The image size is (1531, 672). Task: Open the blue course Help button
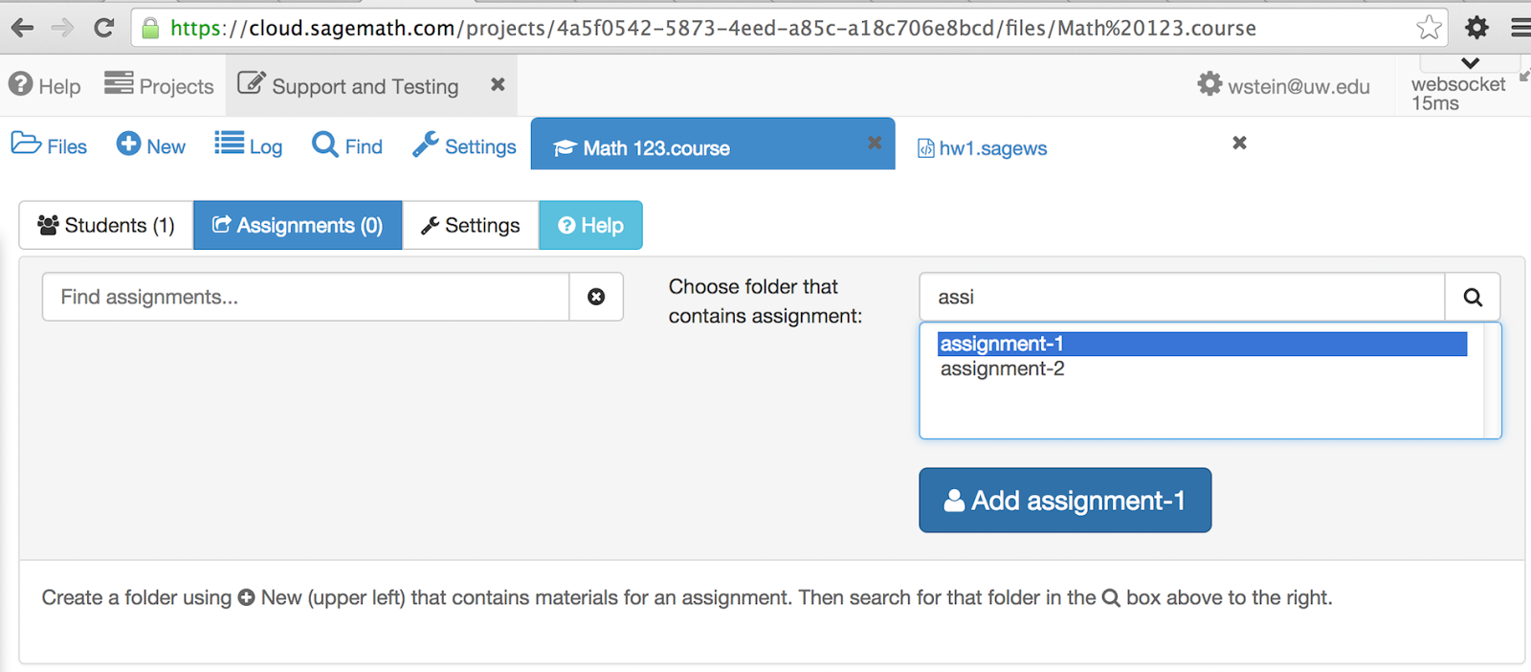click(x=590, y=226)
